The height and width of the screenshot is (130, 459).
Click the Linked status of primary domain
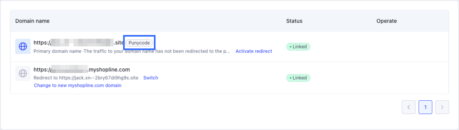pos(298,47)
